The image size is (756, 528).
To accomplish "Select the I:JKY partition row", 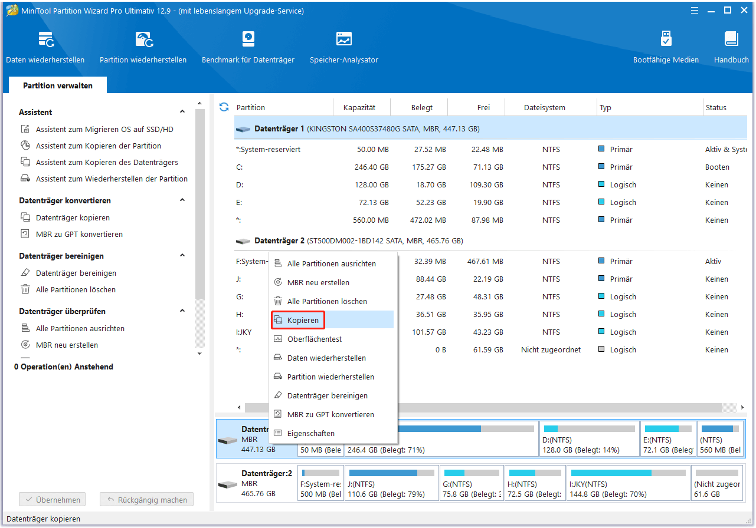I will click(x=491, y=332).
